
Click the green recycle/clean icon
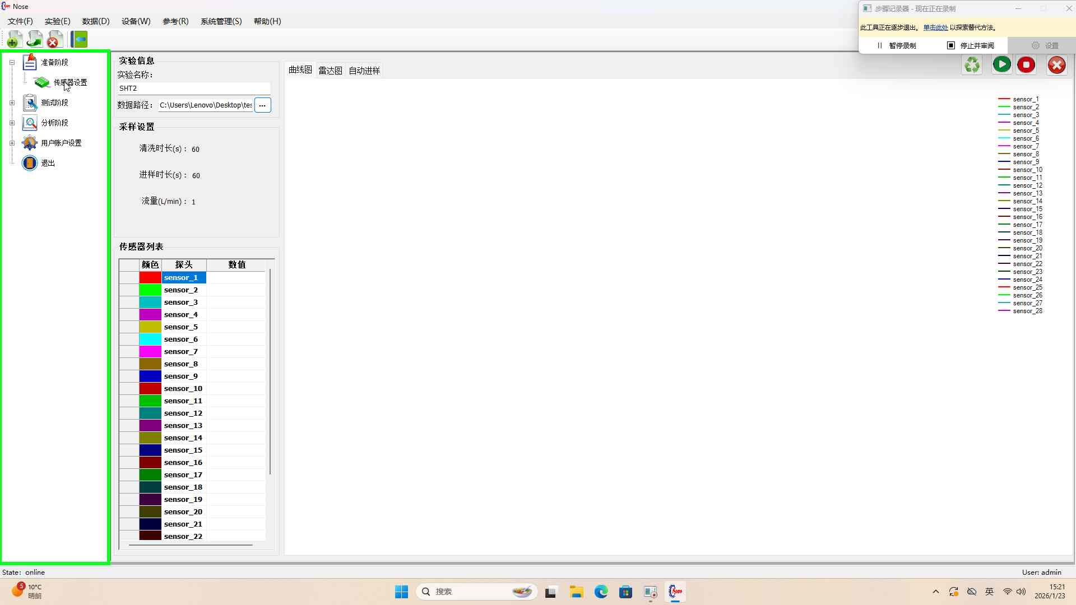point(972,65)
